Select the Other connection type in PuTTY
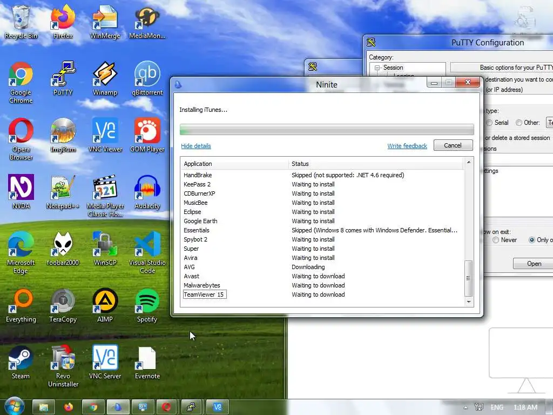 528,123
